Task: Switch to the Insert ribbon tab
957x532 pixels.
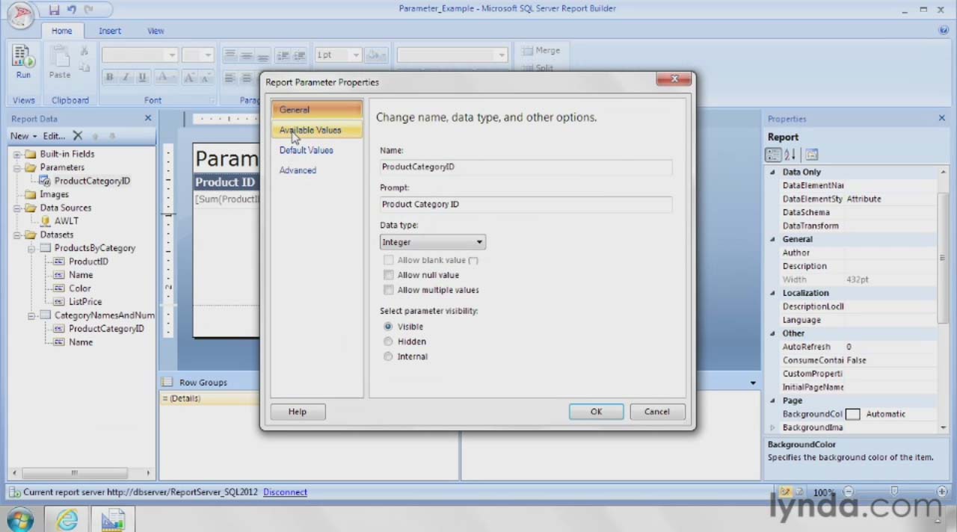Action: click(110, 31)
